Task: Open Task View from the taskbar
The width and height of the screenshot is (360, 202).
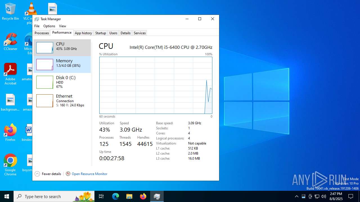Action: (x=101, y=196)
